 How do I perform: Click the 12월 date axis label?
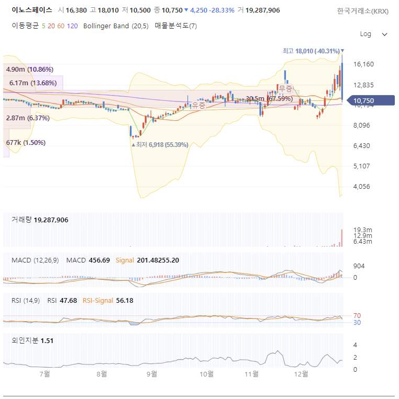click(301, 374)
